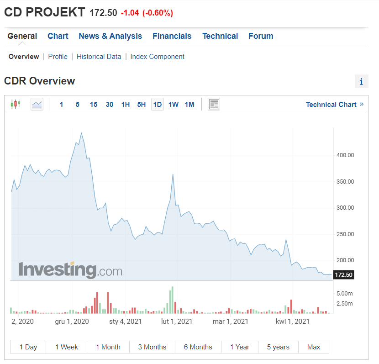Click the 'sty 4, 2021' date label
The image size is (379, 364).
(x=125, y=322)
